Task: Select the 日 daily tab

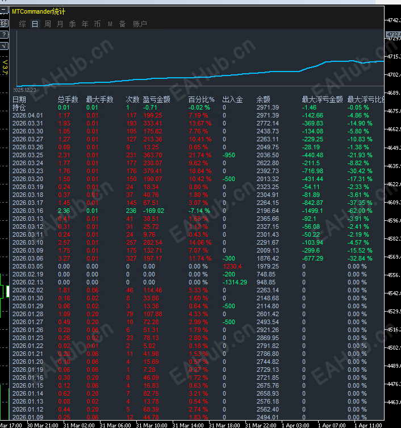Action: coord(35,24)
